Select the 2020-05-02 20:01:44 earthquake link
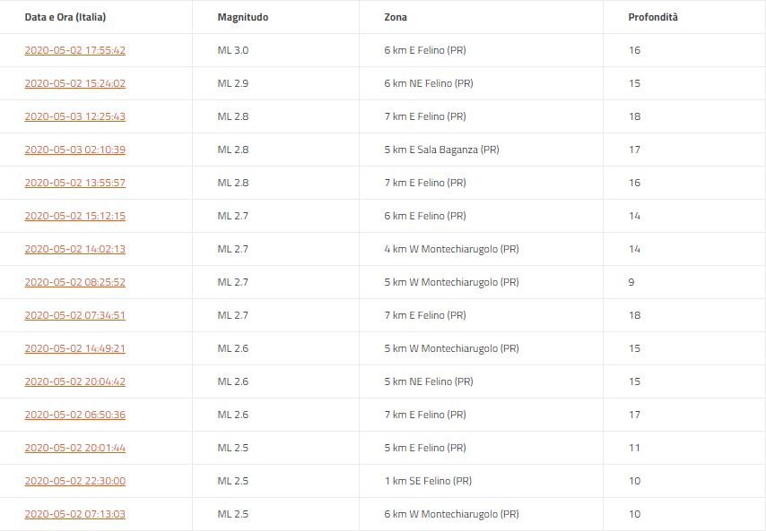 click(x=74, y=448)
